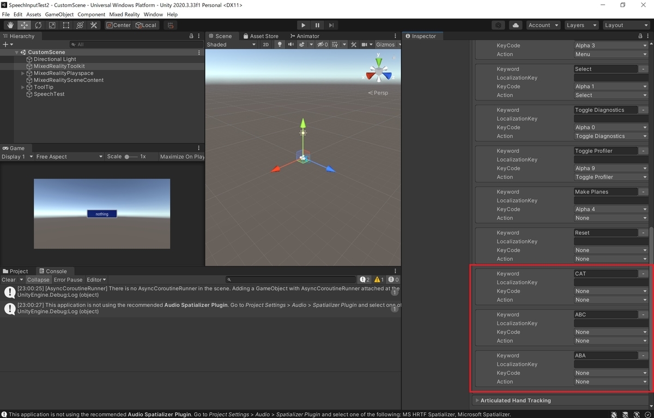Click the Reset keyword text field

605,232
